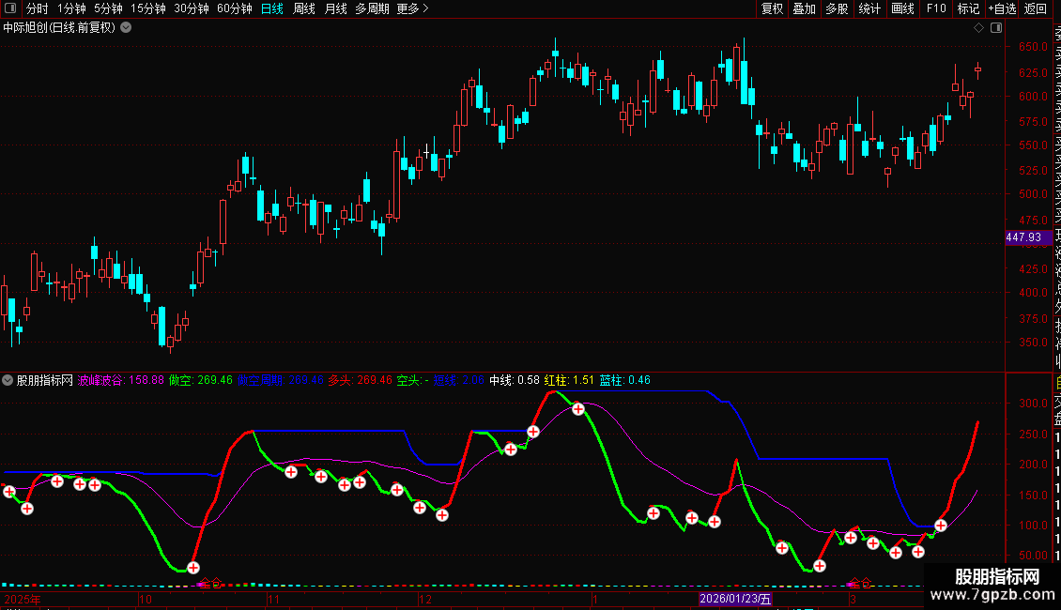The height and width of the screenshot is (610, 1061).
Task: Switch to 分时 chart period
Action: tap(37, 8)
